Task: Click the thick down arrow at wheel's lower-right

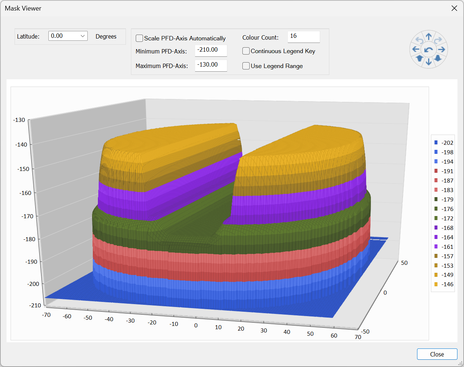Action: 438,58
